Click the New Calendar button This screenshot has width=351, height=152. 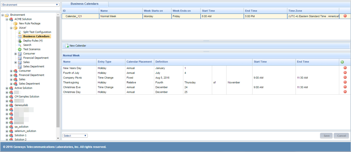coord(76,46)
